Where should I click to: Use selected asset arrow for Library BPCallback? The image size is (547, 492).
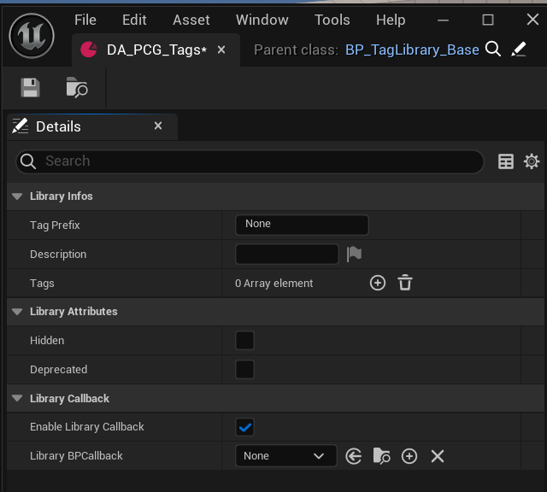point(354,456)
